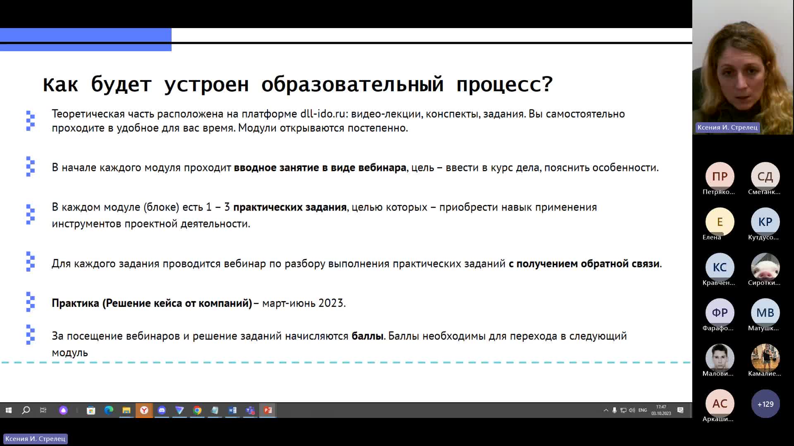The width and height of the screenshot is (794, 446).
Task: Switch to Yandex Browser on taskbar
Action: (144, 410)
